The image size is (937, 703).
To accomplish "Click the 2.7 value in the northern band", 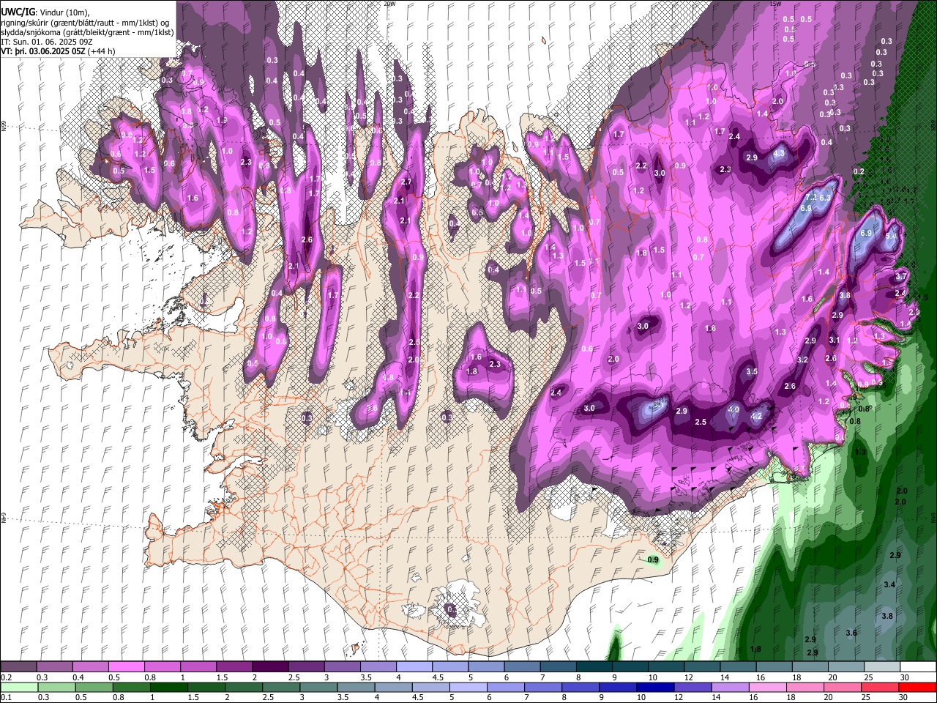I will click(407, 182).
